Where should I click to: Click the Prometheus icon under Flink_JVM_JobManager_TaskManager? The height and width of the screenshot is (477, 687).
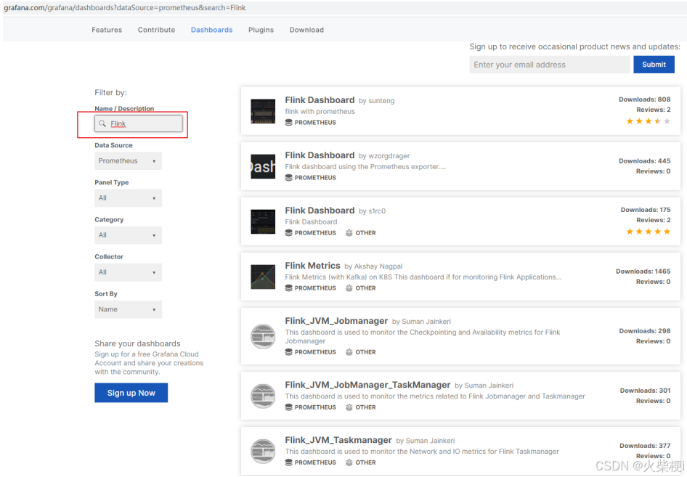click(x=289, y=407)
